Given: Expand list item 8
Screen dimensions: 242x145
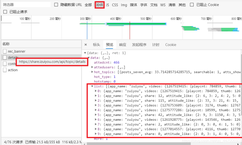Looking at the screenshot, I should click(x=96, y=129).
